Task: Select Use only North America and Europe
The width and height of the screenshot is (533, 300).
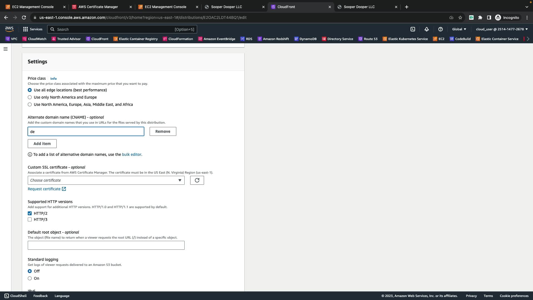Action: (x=30, y=97)
